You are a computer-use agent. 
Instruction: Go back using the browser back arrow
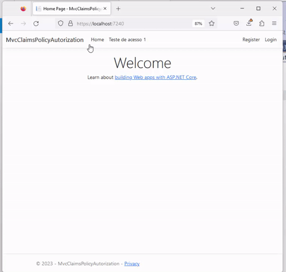[11, 23]
